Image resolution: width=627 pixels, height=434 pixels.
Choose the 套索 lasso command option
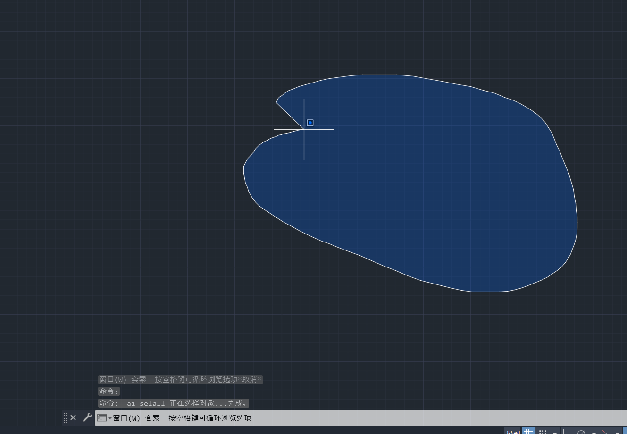click(152, 418)
